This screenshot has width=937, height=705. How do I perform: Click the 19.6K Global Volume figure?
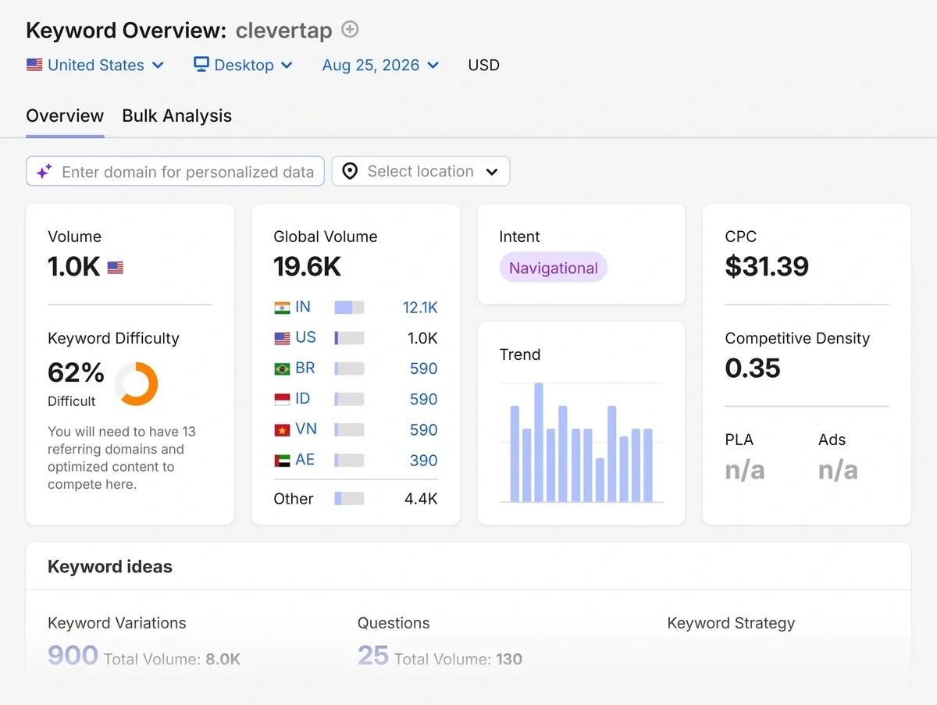[308, 267]
